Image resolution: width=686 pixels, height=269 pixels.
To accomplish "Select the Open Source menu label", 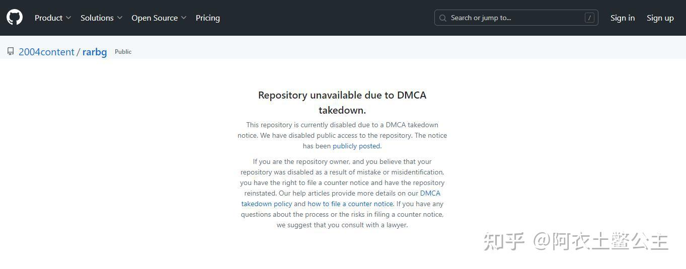I will (x=155, y=18).
